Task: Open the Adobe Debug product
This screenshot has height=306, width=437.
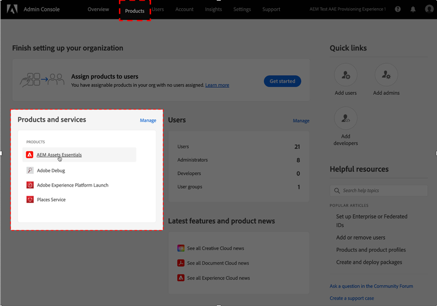Action: (51, 170)
